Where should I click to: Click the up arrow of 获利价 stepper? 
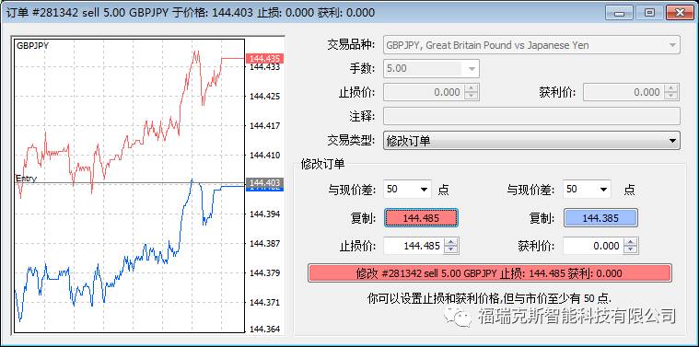(631, 242)
